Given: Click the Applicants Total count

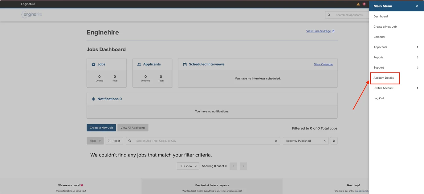Looking at the screenshot, I should pyautogui.click(x=161, y=77).
